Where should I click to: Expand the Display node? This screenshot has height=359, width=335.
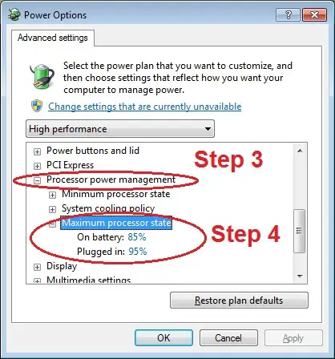37,267
